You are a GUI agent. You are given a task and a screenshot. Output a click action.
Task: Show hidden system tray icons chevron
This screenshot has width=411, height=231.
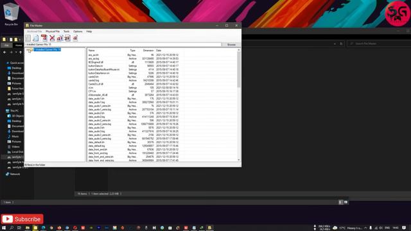coord(365,228)
